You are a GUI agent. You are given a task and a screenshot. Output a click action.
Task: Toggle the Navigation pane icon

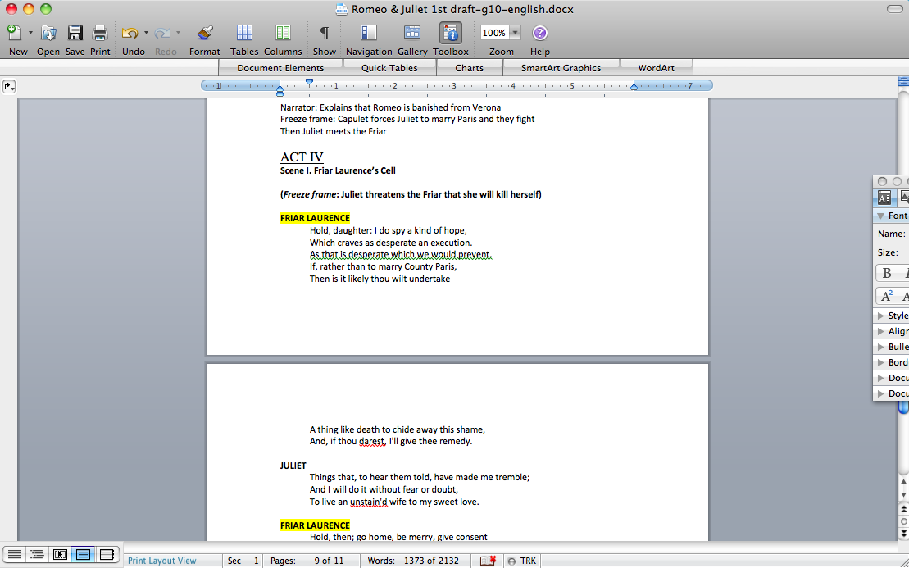[369, 33]
